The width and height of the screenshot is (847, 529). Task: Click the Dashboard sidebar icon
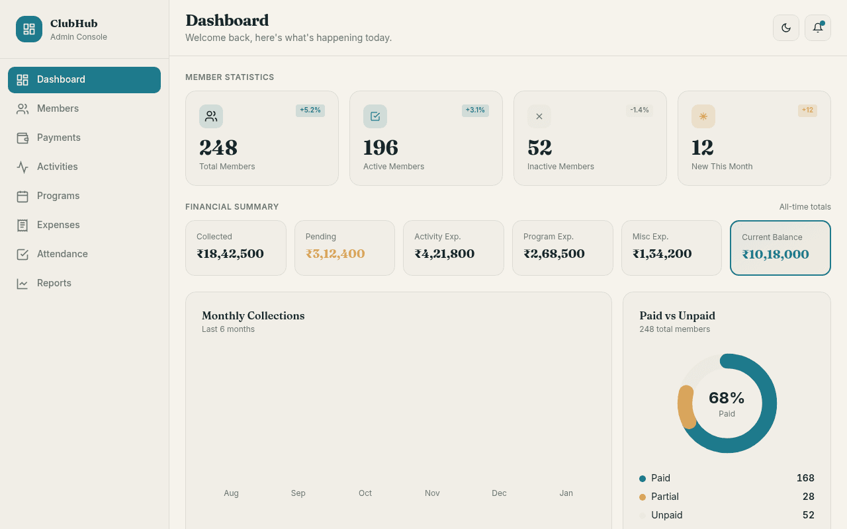click(x=22, y=79)
